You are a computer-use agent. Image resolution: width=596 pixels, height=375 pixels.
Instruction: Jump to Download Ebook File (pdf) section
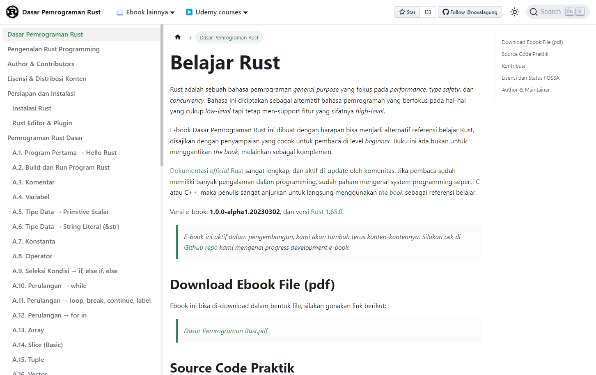point(532,42)
